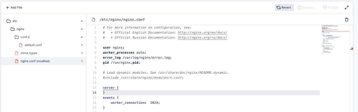Collapse the nginx folder in the tree

pos(43,29)
